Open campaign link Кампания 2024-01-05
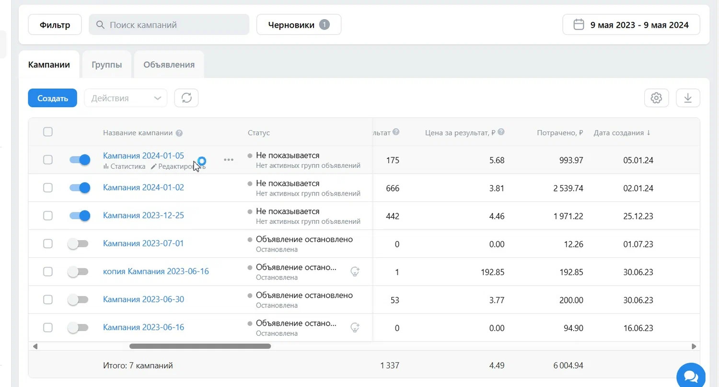The image size is (719, 387). pyautogui.click(x=143, y=155)
